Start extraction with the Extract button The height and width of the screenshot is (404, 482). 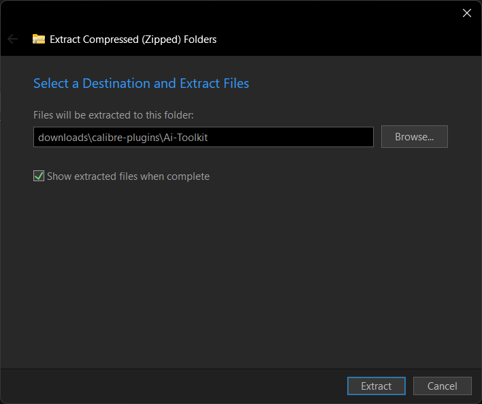pyautogui.click(x=376, y=386)
